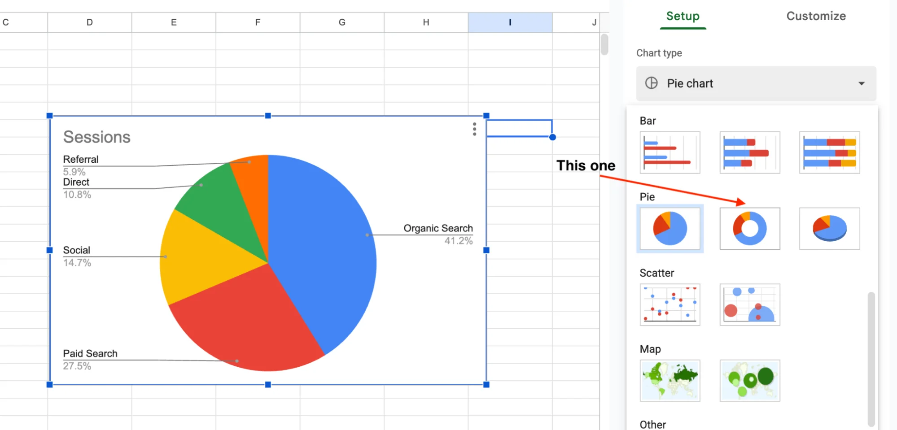Pick the 3D pie chart thumbnail
Image resolution: width=897 pixels, height=430 pixels.
(x=829, y=229)
